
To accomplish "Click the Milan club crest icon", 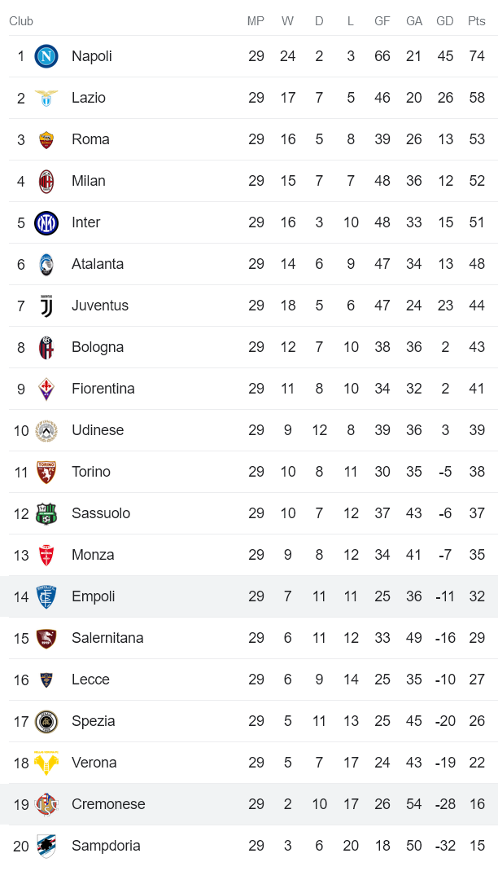I will 46,181.
